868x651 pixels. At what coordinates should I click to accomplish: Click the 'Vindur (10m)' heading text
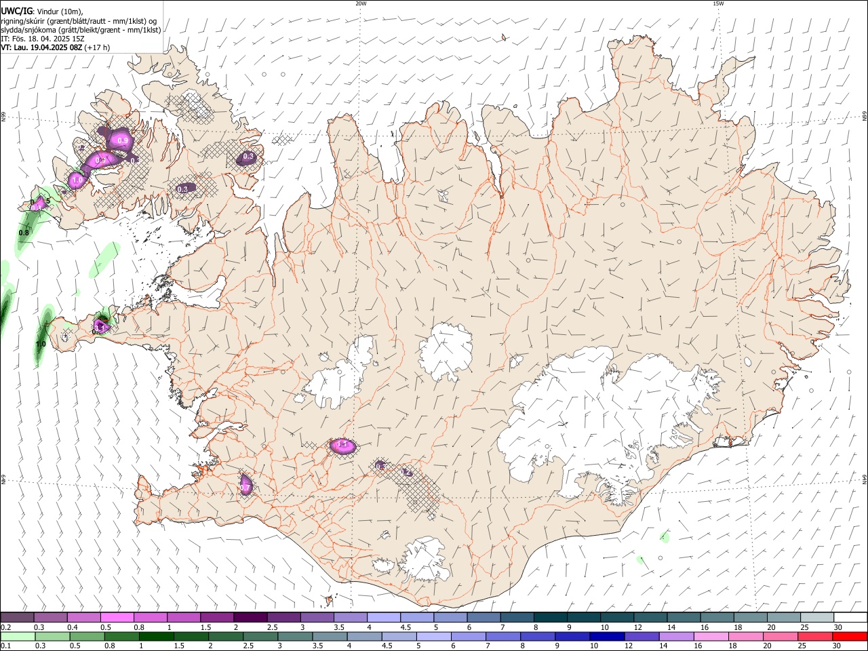tap(60, 12)
